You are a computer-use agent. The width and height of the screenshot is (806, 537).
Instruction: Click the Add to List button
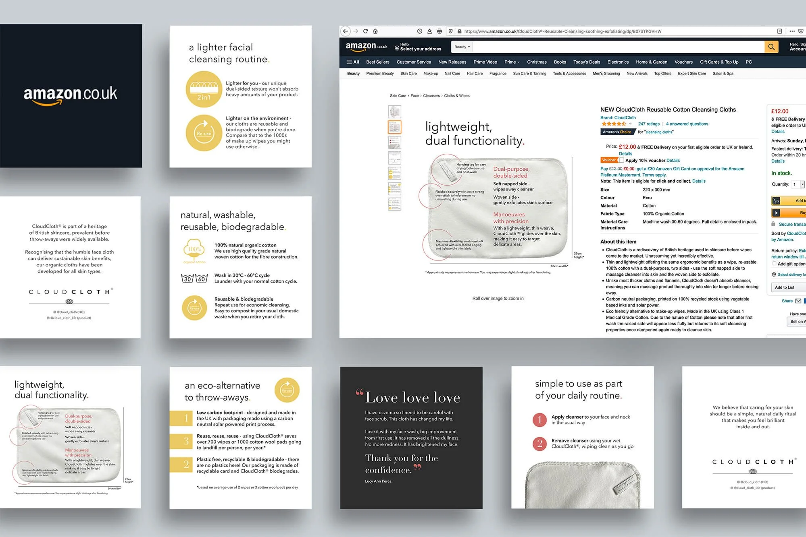pyautogui.click(x=785, y=287)
